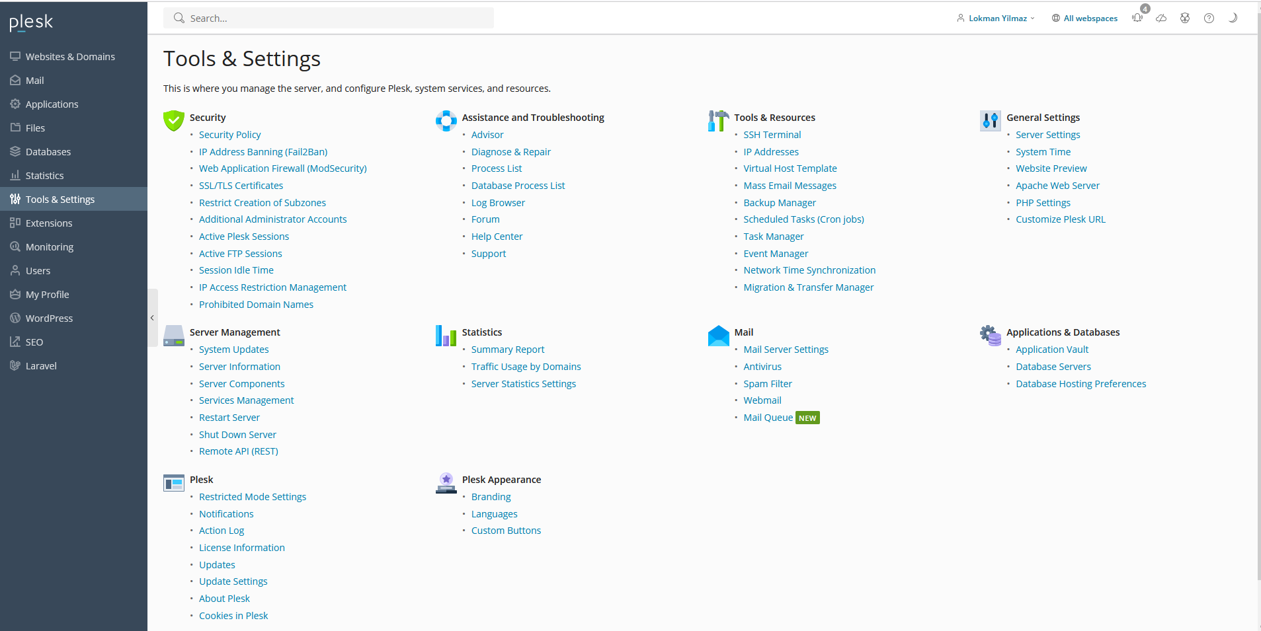The width and height of the screenshot is (1261, 631).
Task: Open Mail in the sidebar
Action: coord(73,81)
